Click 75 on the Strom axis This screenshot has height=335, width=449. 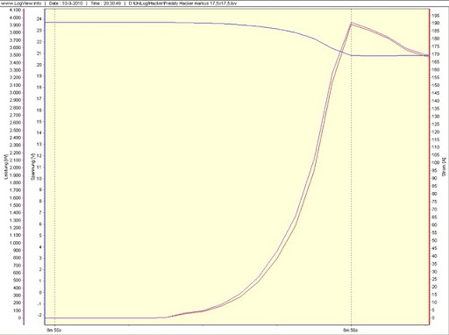pos(434,202)
